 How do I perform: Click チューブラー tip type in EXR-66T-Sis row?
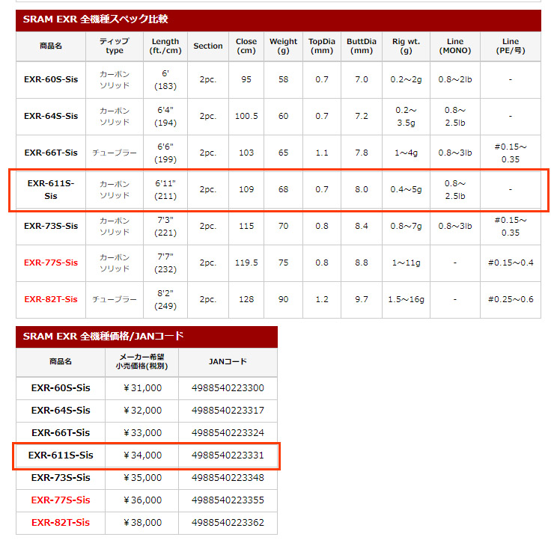click(x=115, y=153)
